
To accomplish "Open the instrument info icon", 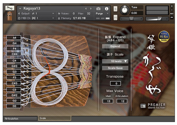I will 106,9.
